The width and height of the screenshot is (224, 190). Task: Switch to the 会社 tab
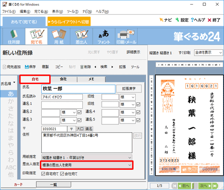pos(63,79)
